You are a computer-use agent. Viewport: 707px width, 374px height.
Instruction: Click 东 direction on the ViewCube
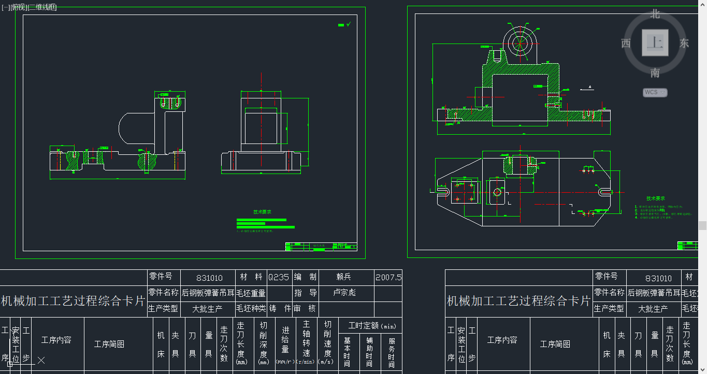(x=684, y=44)
